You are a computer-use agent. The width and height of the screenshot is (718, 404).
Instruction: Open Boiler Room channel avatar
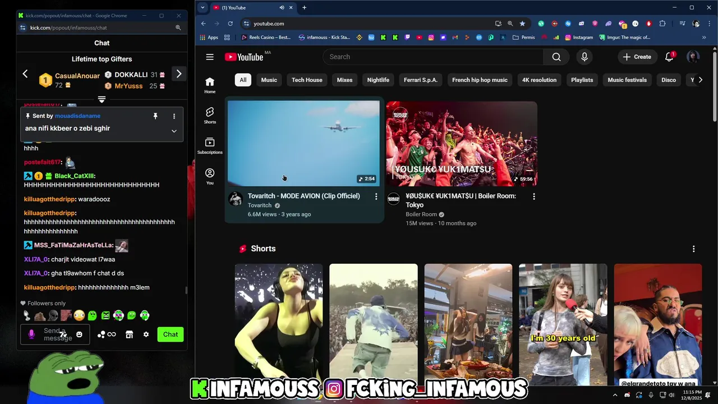[394, 199]
